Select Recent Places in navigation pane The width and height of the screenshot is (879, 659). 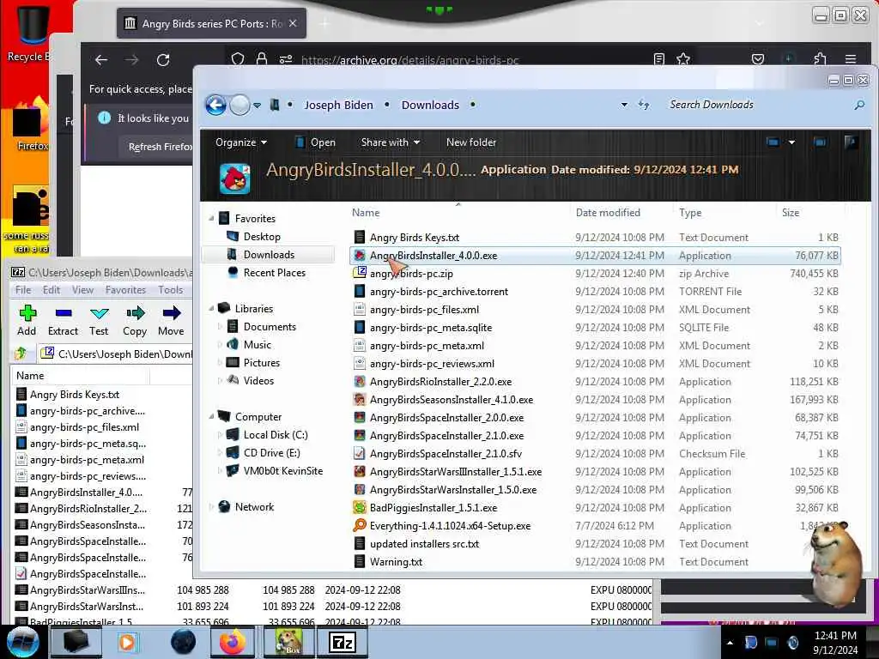(274, 272)
